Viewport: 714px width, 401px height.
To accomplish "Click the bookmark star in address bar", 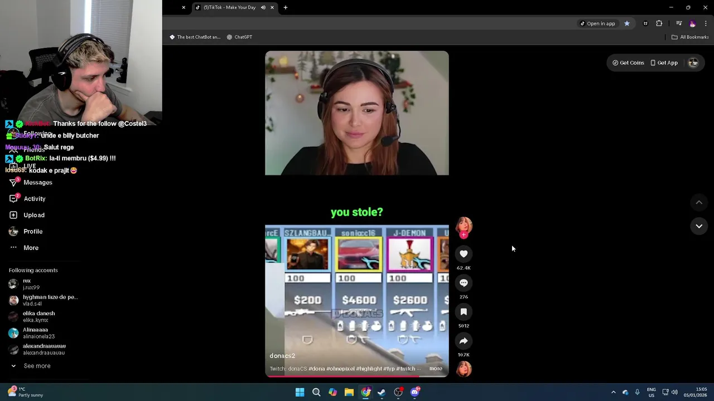I will (x=627, y=23).
